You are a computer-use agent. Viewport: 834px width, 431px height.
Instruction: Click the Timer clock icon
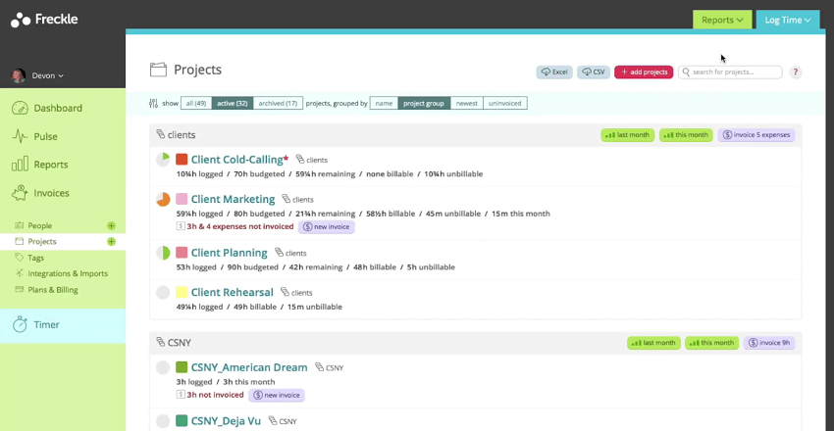point(20,324)
